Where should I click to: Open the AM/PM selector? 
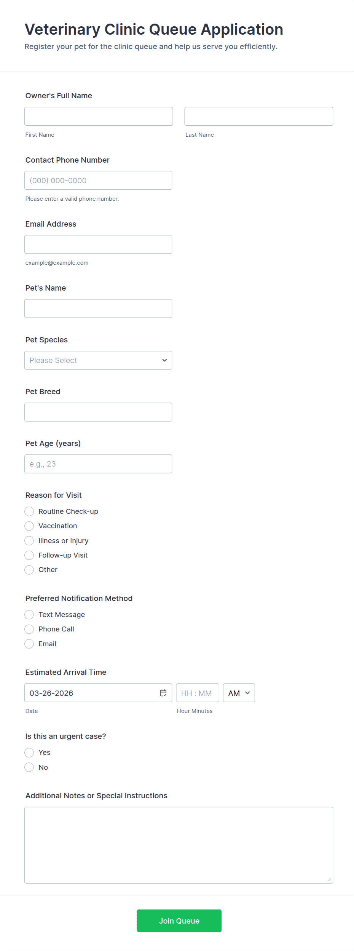point(239,693)
